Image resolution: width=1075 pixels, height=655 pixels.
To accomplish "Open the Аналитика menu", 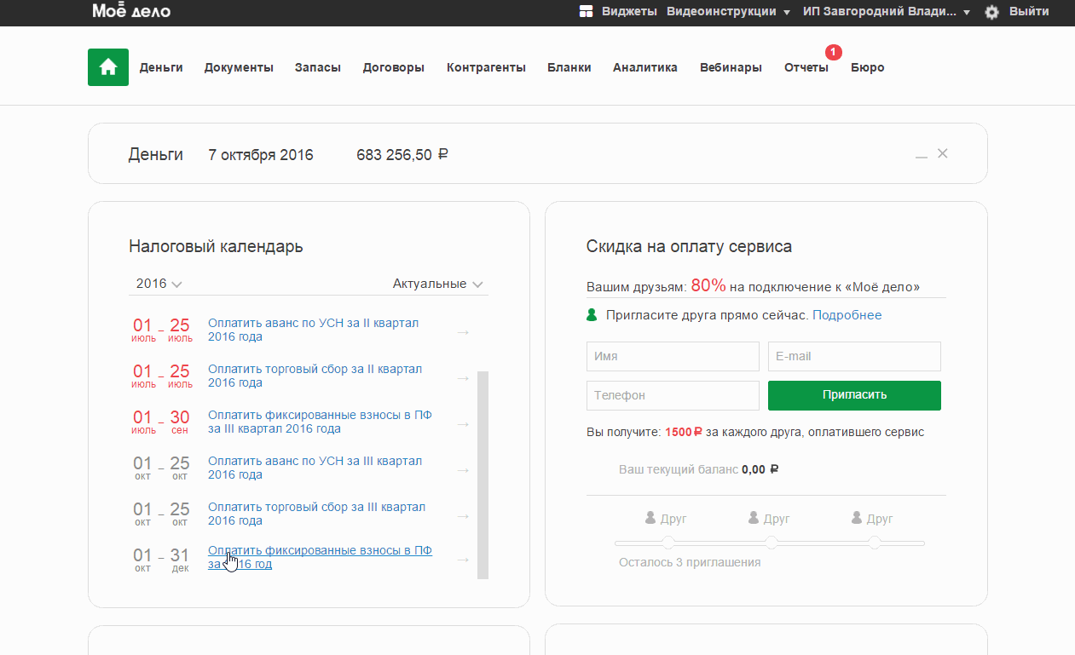I will [x=645, y=67].
